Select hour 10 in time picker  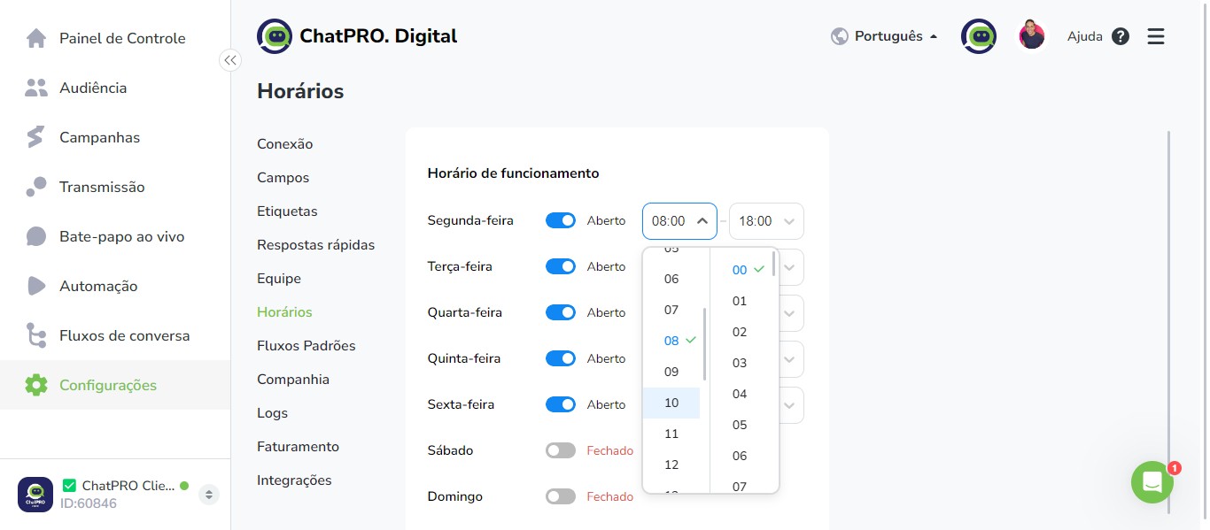671,403
